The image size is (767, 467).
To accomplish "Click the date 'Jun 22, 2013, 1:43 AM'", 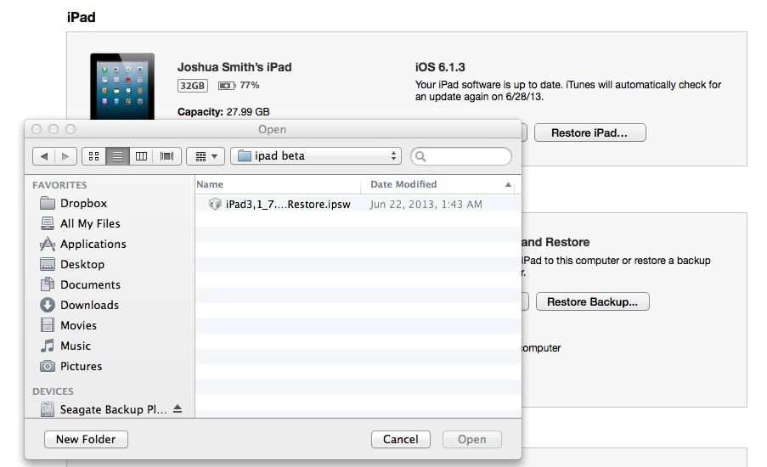I will (x=426, y=205).
